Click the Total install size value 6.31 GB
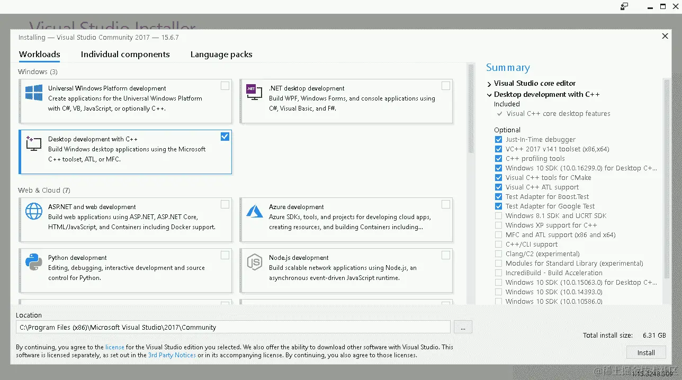The width and height of the screenshot is (682, 380). click(x=654, y=336)
